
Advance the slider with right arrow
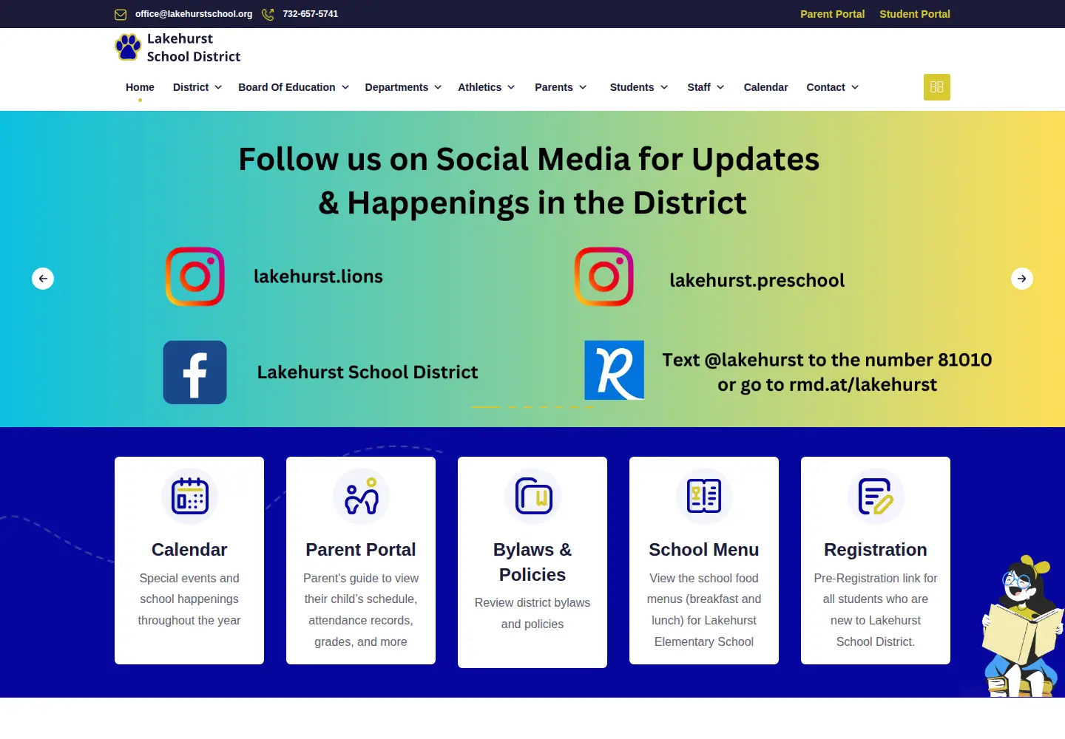point(1022,279)
